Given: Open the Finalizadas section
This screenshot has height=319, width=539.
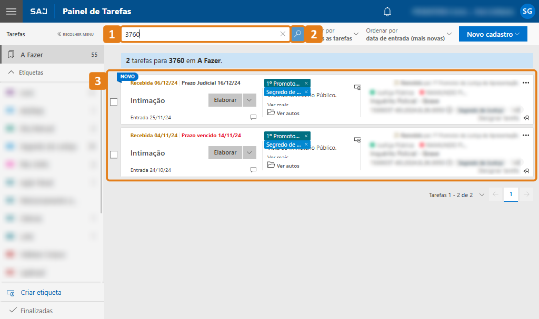Looking at the screenshot, I should [x=36, y=311].
